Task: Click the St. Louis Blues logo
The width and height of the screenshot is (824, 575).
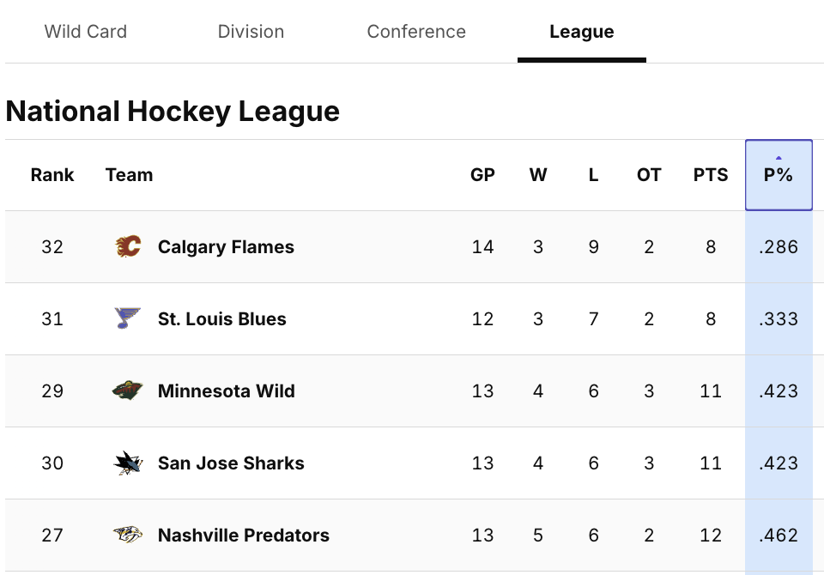Action: (x=128, y=319)
